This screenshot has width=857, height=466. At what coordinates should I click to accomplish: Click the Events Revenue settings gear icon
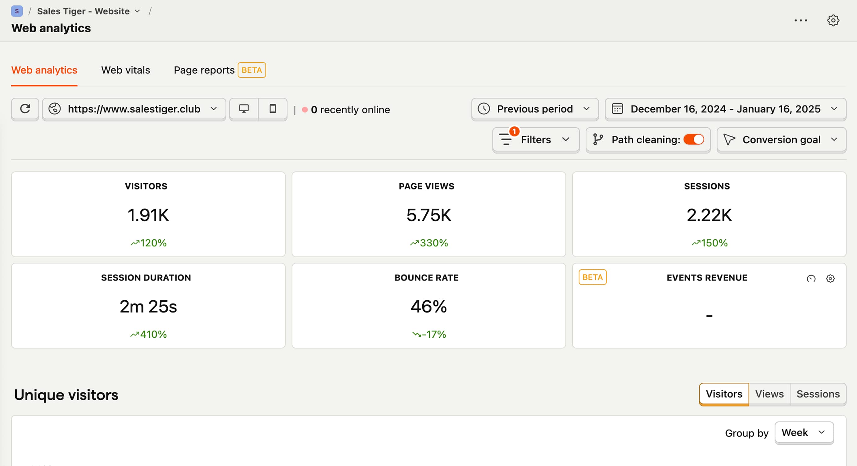point(830,278)
